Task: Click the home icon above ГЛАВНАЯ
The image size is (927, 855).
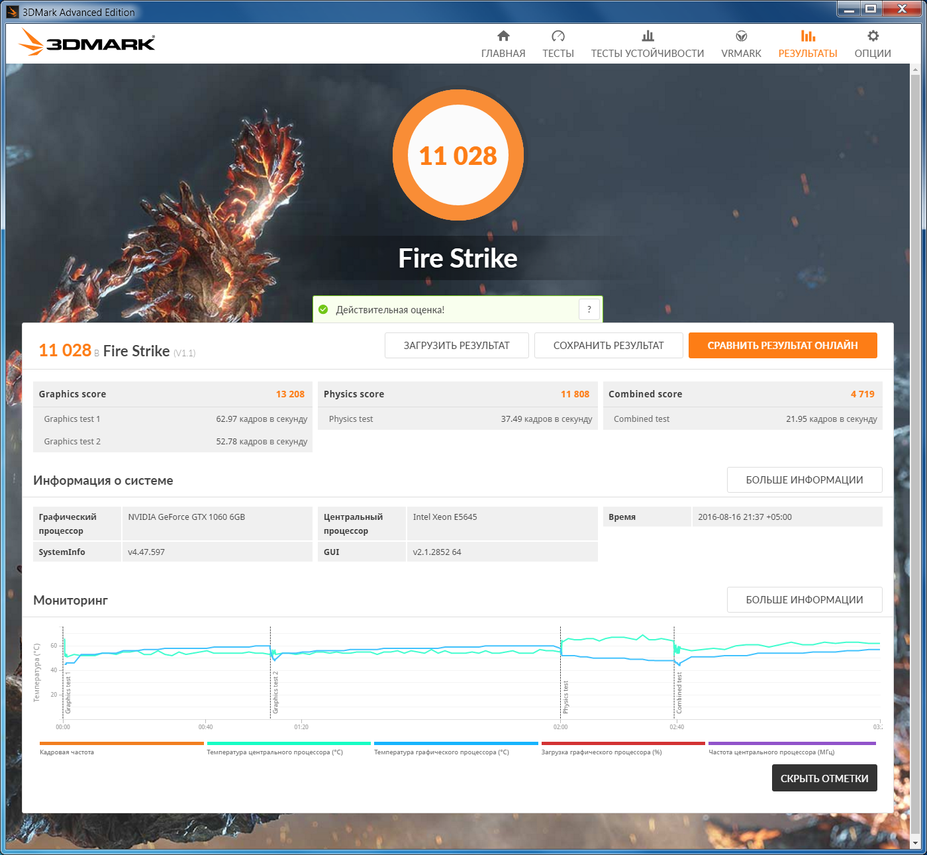Action: point(503,36)
